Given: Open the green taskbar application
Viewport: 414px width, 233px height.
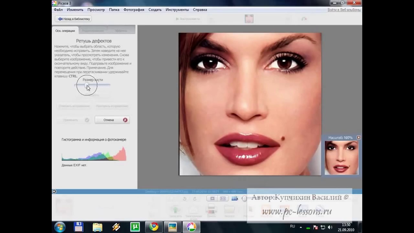Looking at the screenshot, I should click(x=135, y=227).
